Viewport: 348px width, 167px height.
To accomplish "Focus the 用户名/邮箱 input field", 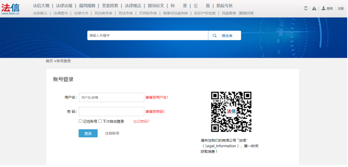I will [112, 98].
